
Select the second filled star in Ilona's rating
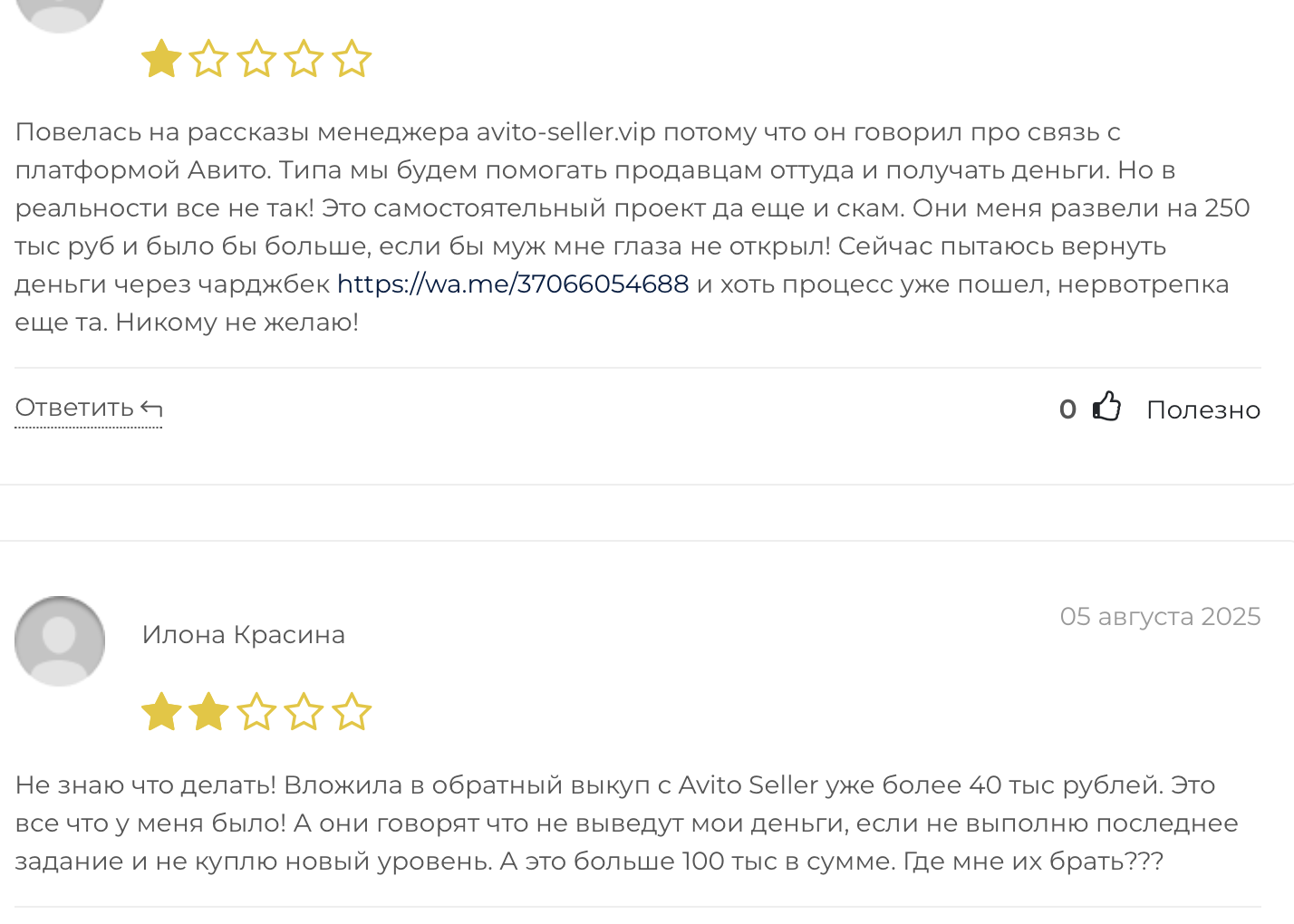208,711
